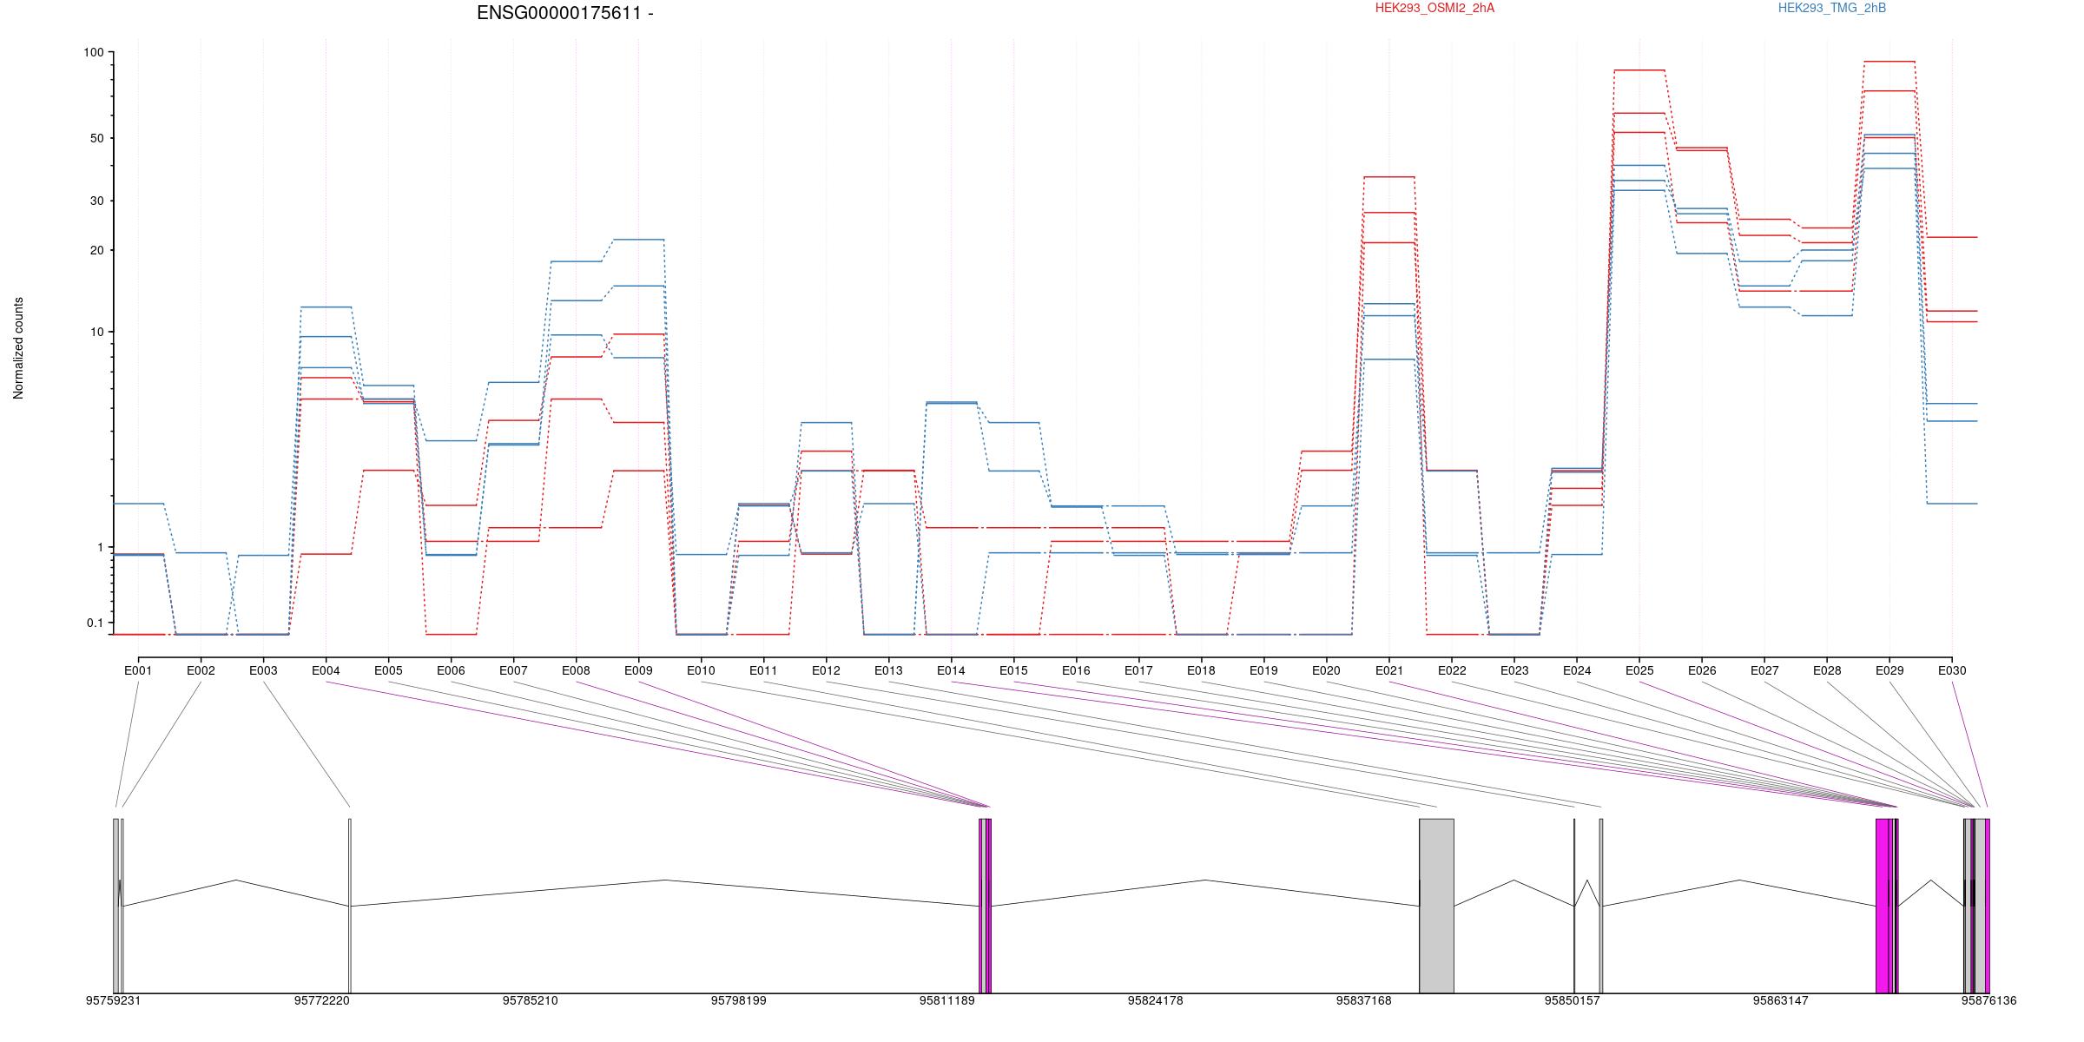Click exon label E002
This screenshot has height=1042, width=2084.
(201, 670)
